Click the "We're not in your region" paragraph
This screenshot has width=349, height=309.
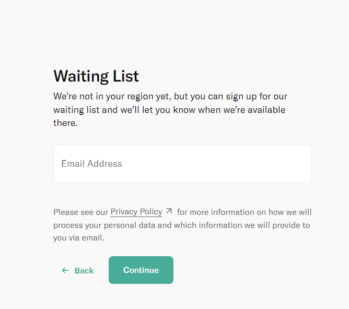pyautogui.click(x=170, y=97)
